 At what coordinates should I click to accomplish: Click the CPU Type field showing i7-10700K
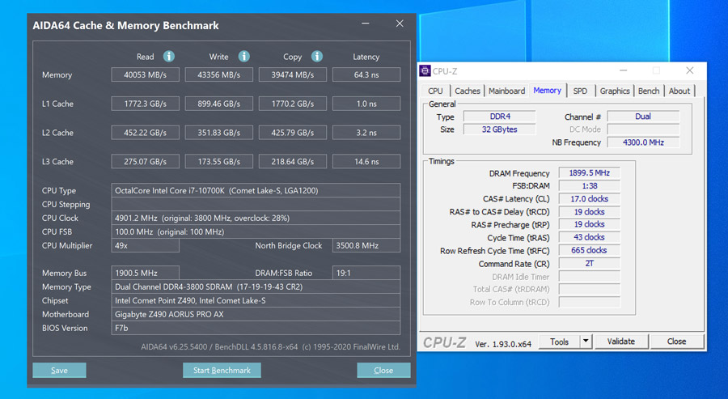point(256,190)
